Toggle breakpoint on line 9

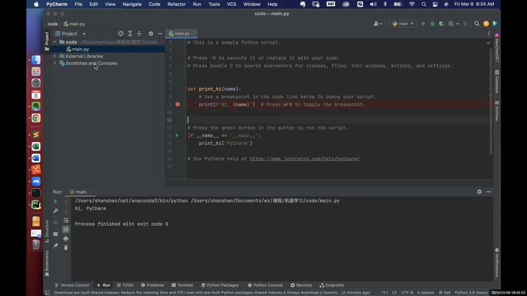click(178, 104)
